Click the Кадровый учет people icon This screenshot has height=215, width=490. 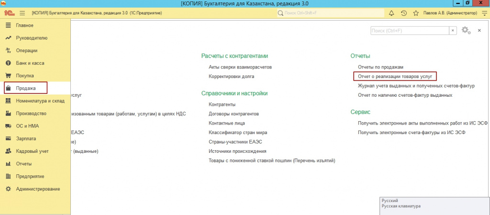pos(9,151)
